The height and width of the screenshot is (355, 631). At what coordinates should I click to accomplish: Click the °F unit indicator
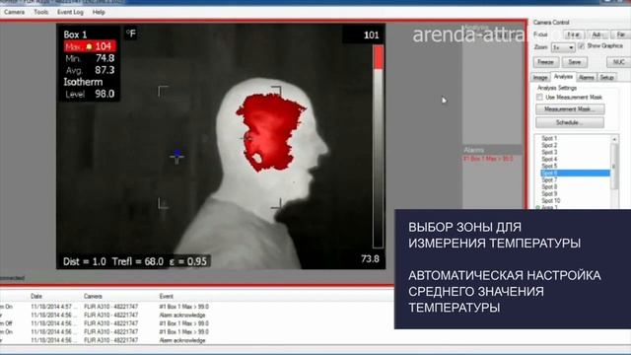131,34
